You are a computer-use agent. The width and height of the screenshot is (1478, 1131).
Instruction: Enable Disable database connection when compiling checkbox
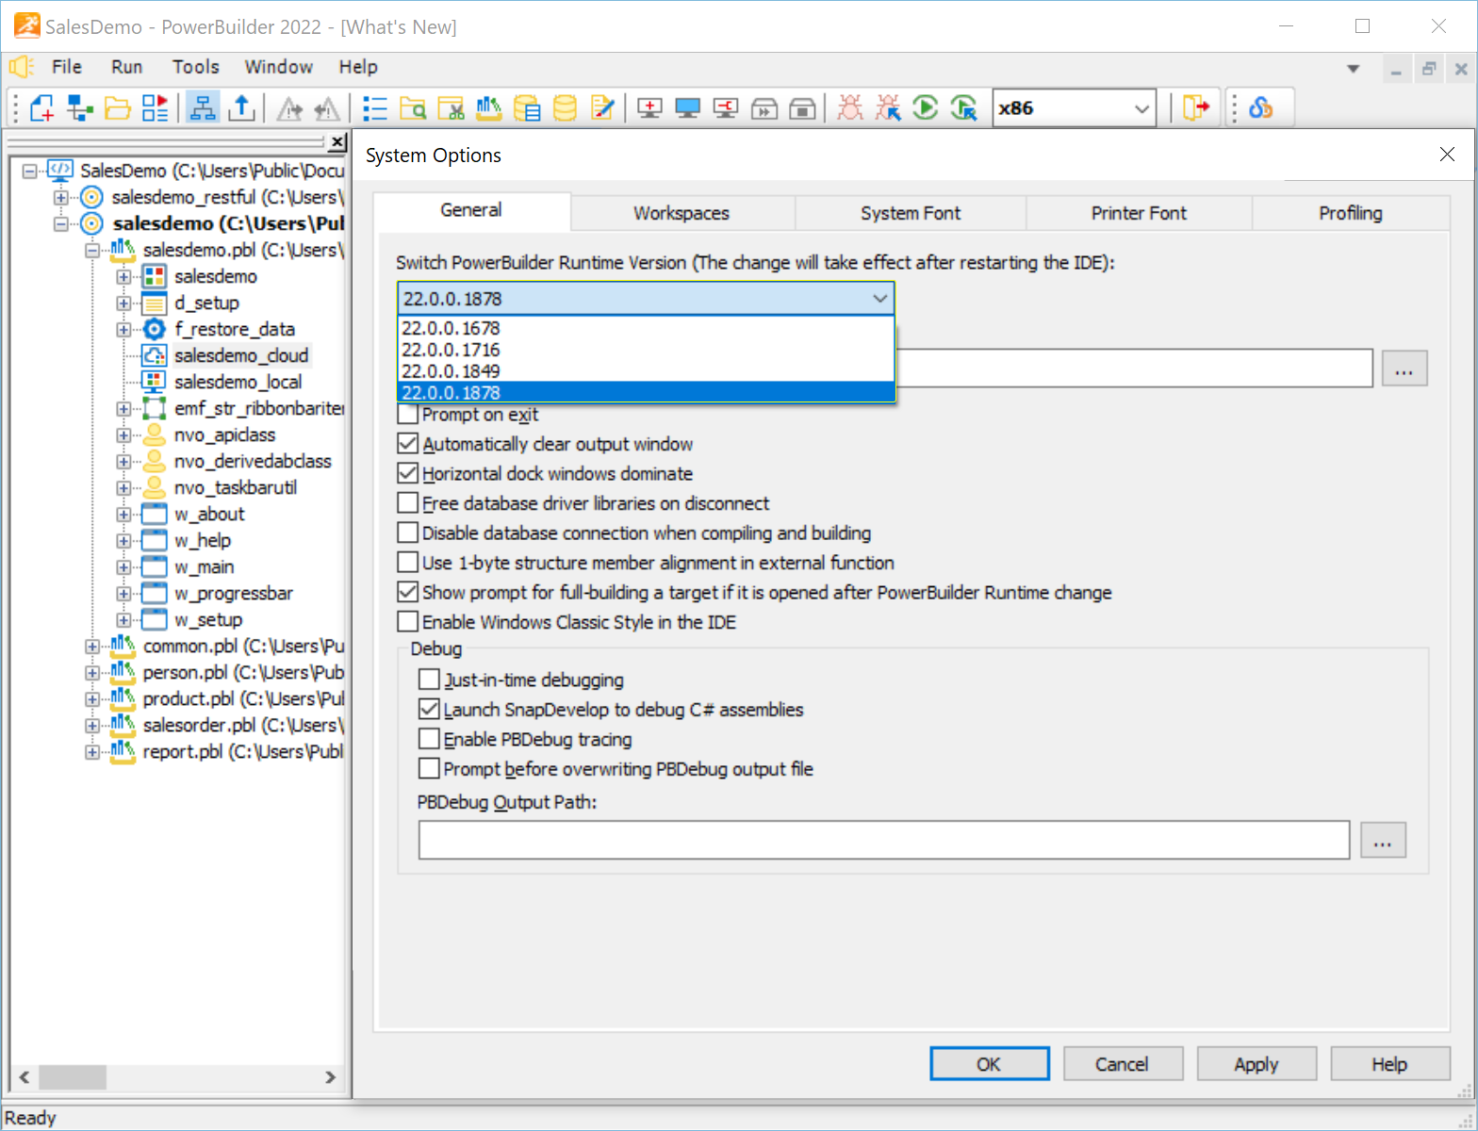point(408,533)
